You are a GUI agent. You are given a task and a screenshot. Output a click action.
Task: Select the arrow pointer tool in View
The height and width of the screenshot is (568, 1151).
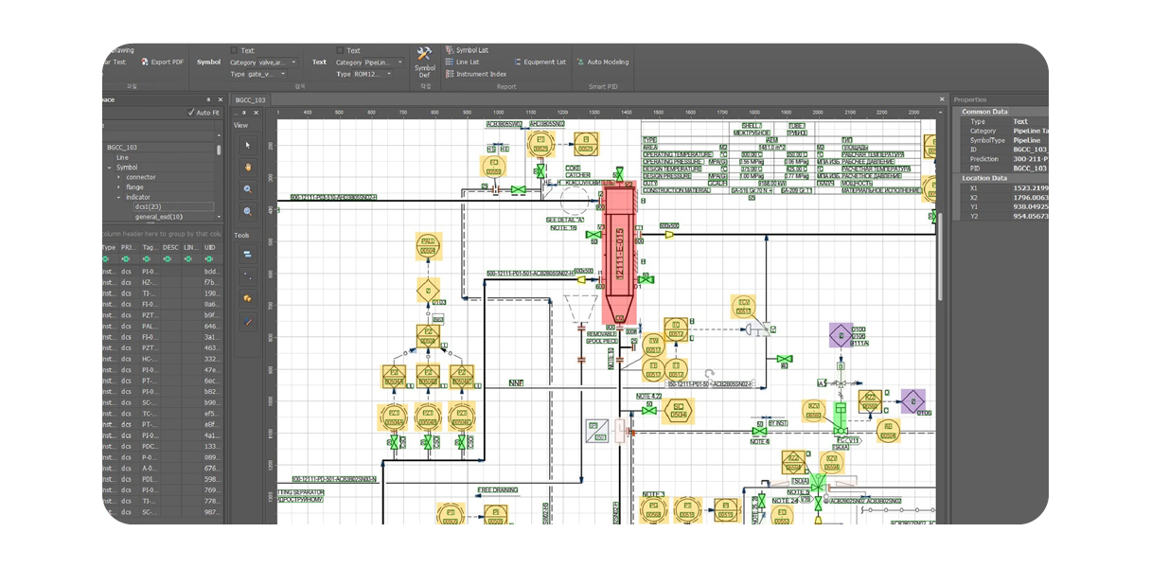(x=248, y=145)
